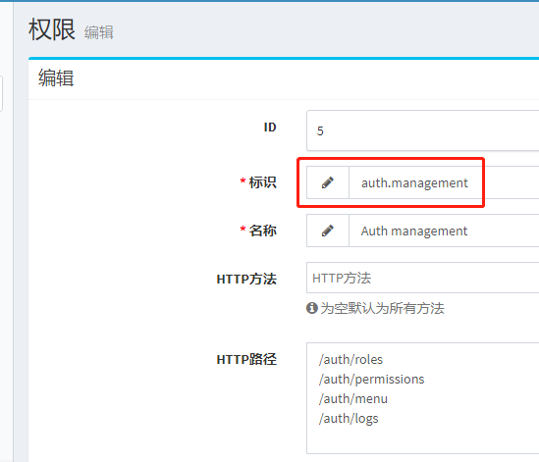Click the pencil icon beside the 名称 field

click(x=328, y=231)
